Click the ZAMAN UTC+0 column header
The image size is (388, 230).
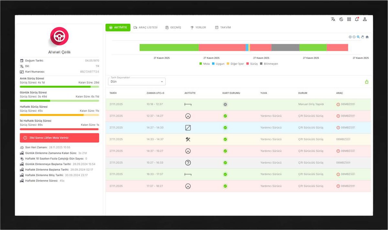pyautogui.click(x=156, y=93)
